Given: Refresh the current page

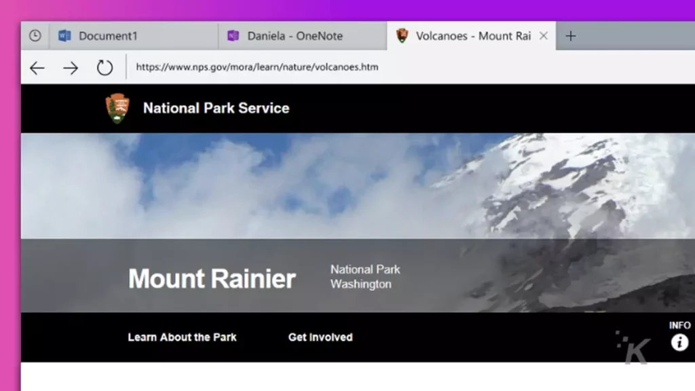Looking at the screenshot, I should point(105,67).
